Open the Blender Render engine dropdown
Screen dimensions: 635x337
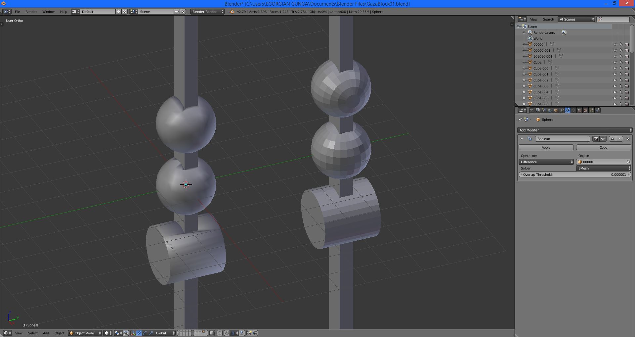(x=208, y=12)
